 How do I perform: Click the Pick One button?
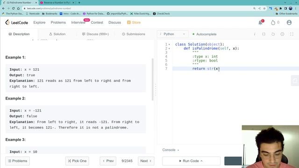(77, 161)
